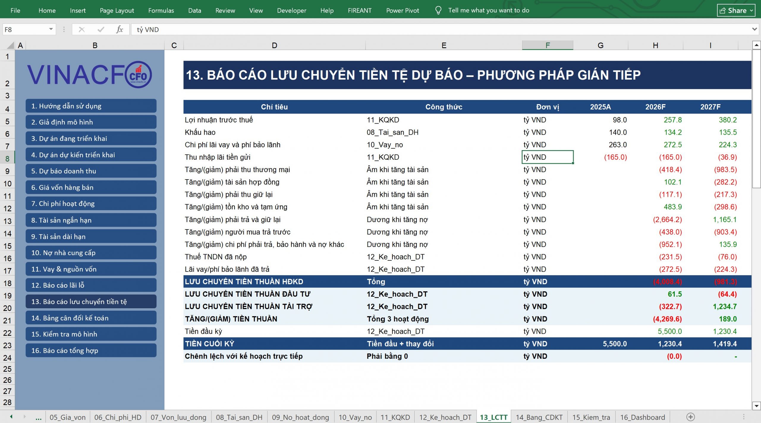This screenshot has height=423, width=761.
Task: Open the File menu
Action: (x=15, y=10)
